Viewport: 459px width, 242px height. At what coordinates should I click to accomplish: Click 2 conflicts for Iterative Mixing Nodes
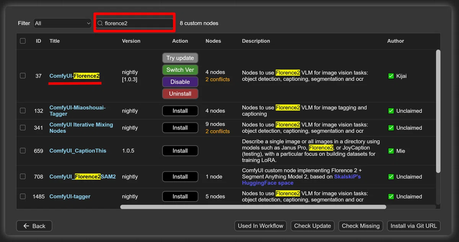218,131
